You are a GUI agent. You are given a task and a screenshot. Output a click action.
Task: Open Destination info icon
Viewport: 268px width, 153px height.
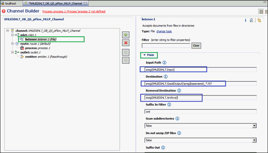click(166, 77)
